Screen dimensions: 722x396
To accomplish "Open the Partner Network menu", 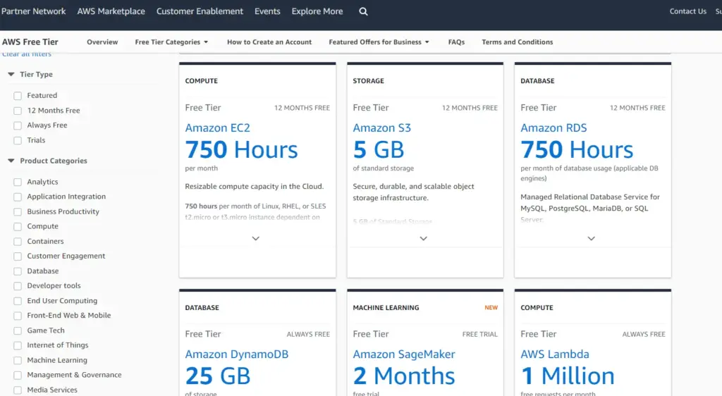I will (x=33, y=11).
